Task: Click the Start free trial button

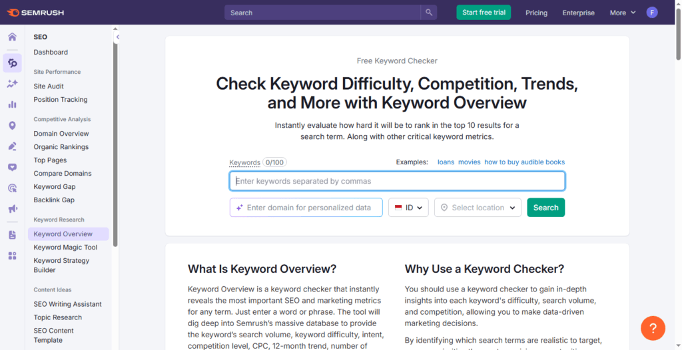Action: (x=484, y=13)
